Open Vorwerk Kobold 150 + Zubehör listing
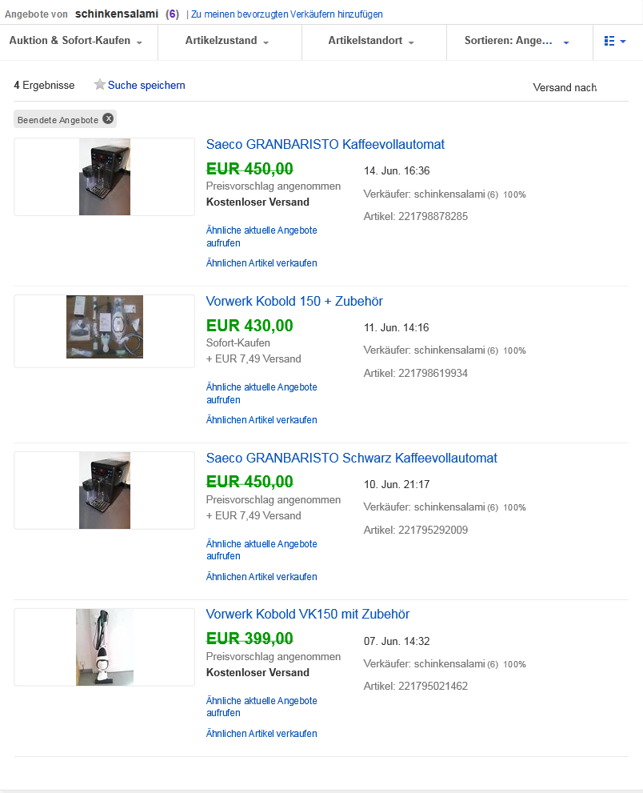 tap(294, 302)
